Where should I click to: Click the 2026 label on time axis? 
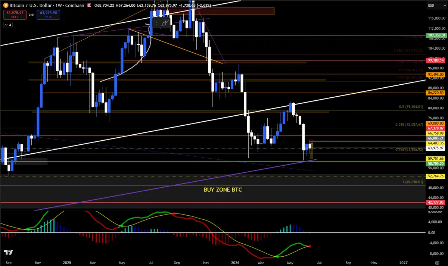235,263
